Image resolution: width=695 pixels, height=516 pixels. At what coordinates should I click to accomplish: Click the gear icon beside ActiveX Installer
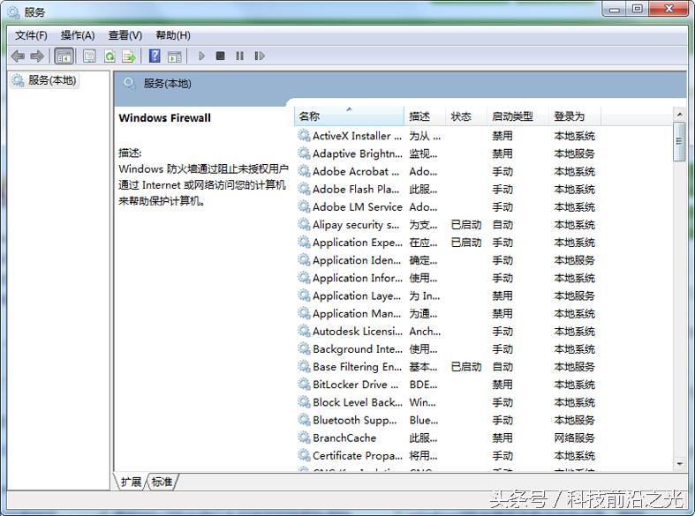click(x=304, y=136)
